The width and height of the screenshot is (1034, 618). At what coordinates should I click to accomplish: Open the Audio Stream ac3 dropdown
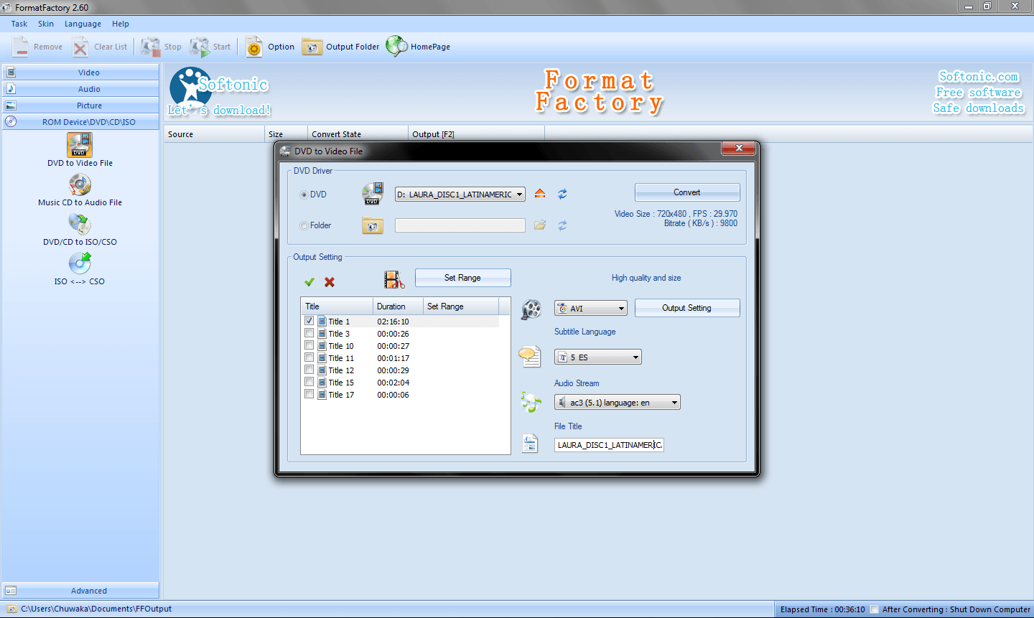click(617, 403)
